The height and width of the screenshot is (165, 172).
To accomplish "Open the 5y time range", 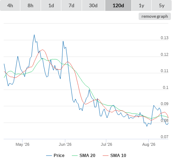I will tap(161, 5).
